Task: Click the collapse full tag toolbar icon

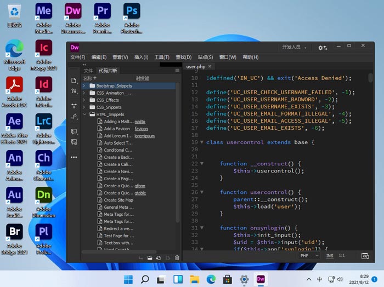Action: point(74,106)
